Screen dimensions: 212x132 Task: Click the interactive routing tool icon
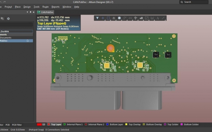coord(125,18)
